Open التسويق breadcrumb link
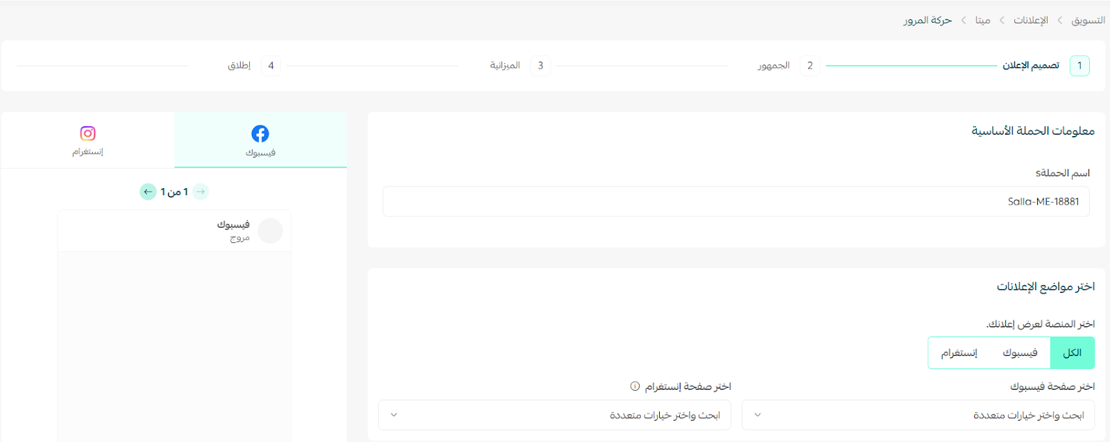Image resolution: width=1110 pixels, height=442 pixels. [x=1088, y=21]
